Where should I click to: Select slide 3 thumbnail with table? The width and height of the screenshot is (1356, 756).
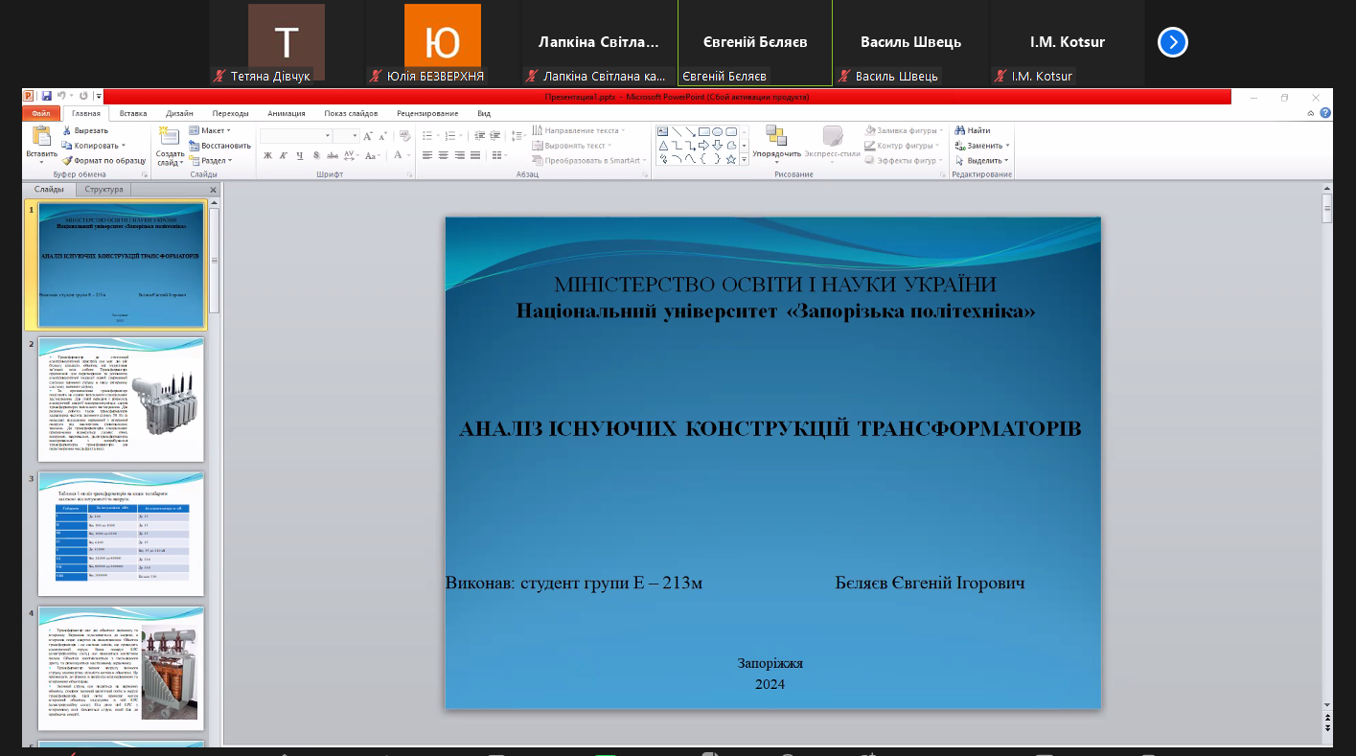click(121, 534)
